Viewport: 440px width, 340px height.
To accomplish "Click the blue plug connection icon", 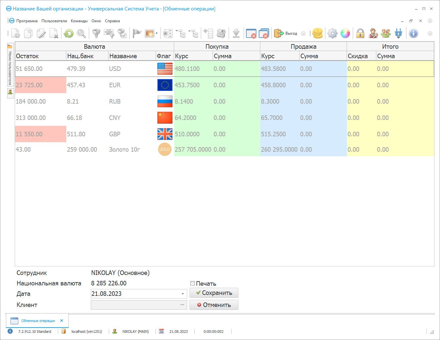I will (398, 33).
